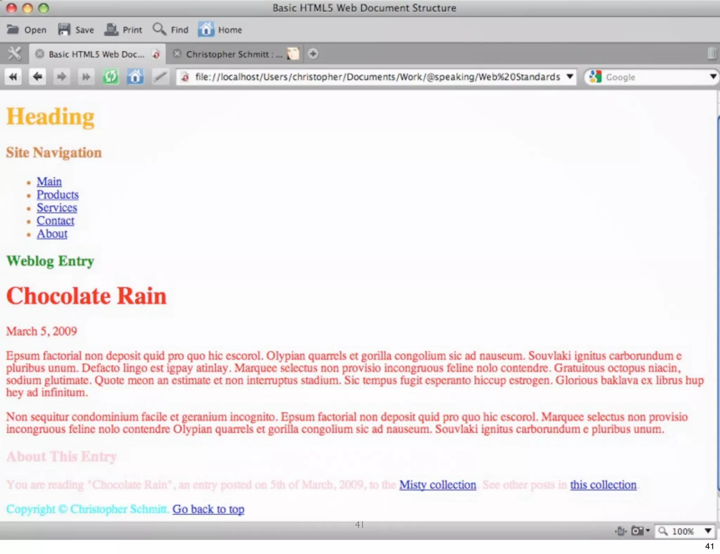Open the 100% zoom level dropdown

pyautogui.click(x=708, y=531)
